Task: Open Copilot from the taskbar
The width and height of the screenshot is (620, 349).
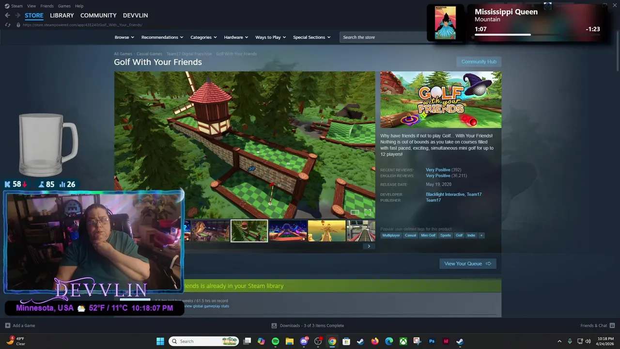Action: pyautogui.click(x=261, y=341)
